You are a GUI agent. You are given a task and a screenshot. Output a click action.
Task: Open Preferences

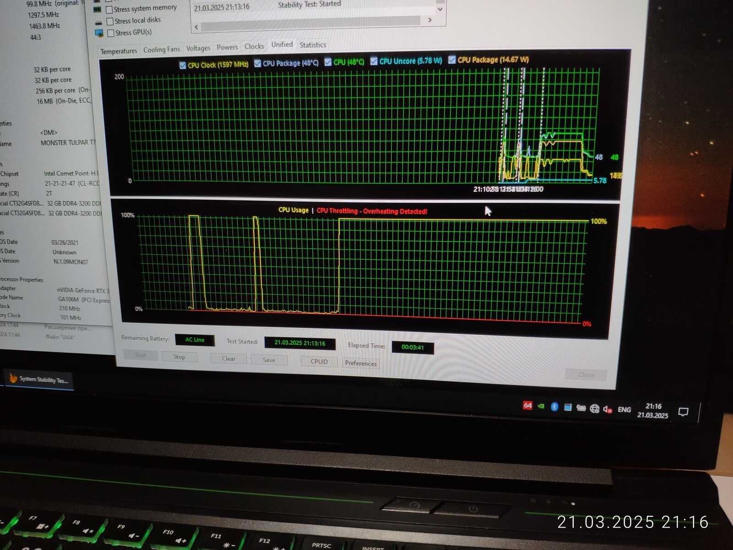coord(361,363)
